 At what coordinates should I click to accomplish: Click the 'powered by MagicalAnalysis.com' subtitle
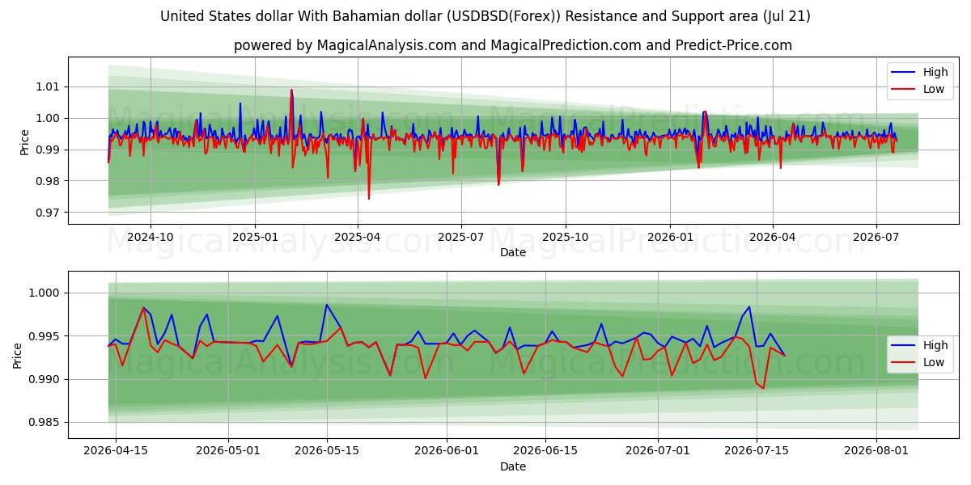pyautogui.click(x=513, y=45)
